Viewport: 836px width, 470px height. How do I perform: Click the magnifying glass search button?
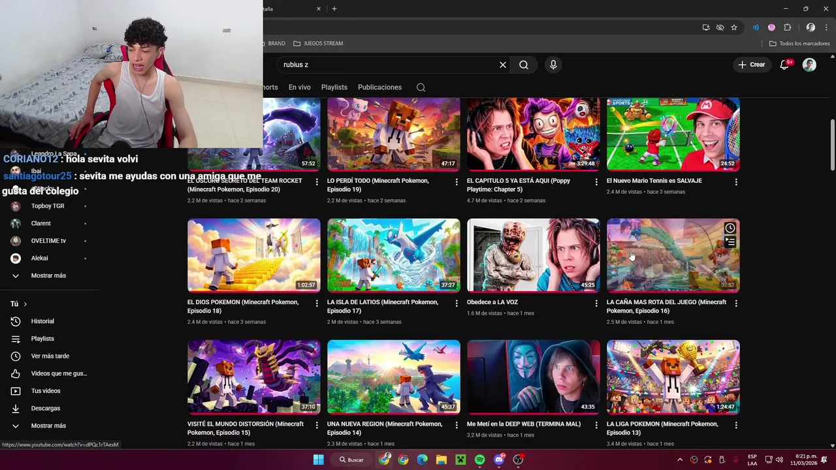tap(524, 65)
